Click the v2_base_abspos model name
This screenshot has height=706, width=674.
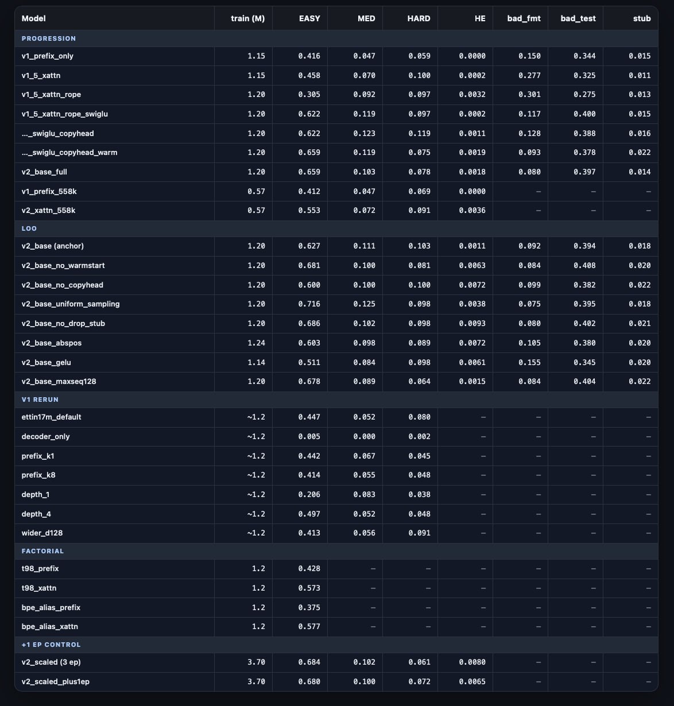(52, 343)
